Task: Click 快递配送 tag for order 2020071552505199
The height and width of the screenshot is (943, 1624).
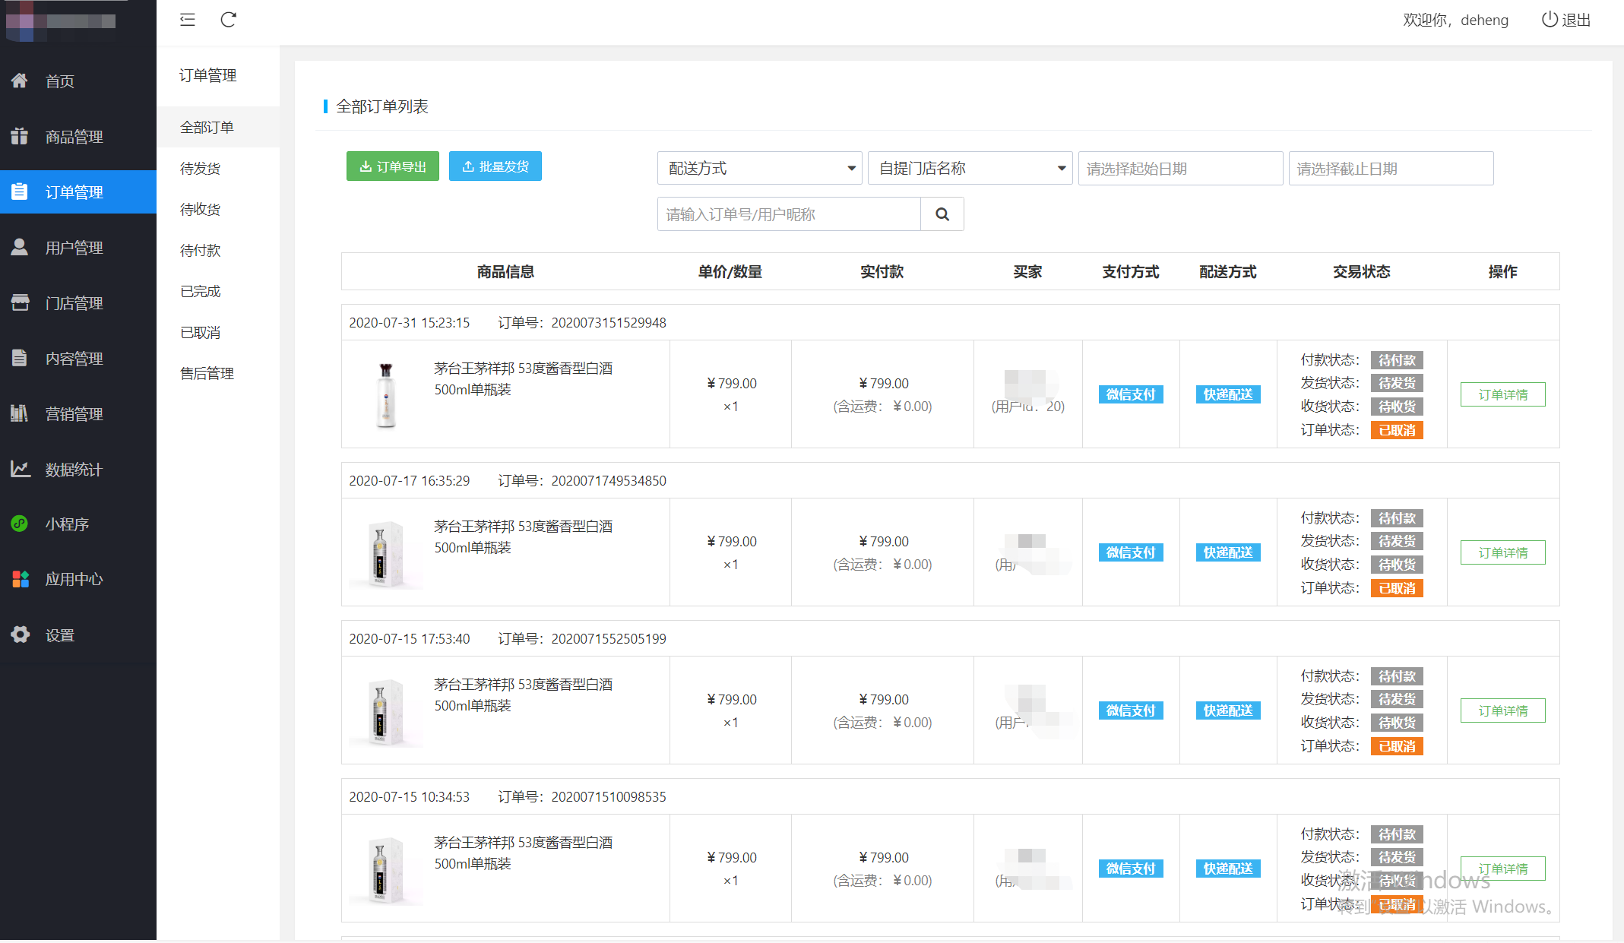Action: point(1228,710)
